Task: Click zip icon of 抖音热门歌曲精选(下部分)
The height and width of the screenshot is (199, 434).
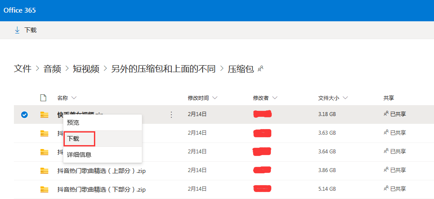Action: point(44,189)
